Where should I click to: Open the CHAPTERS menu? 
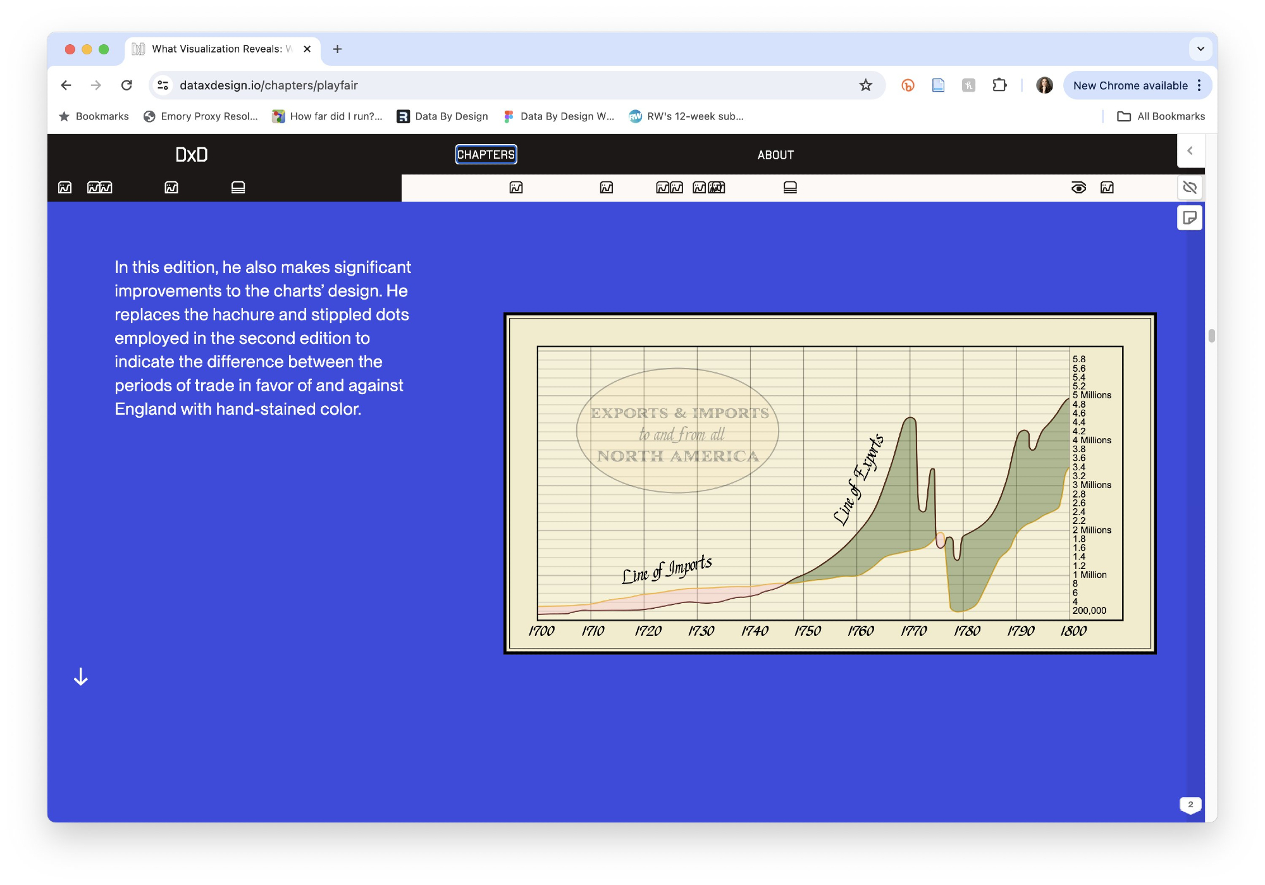click(x=486, y=154)
